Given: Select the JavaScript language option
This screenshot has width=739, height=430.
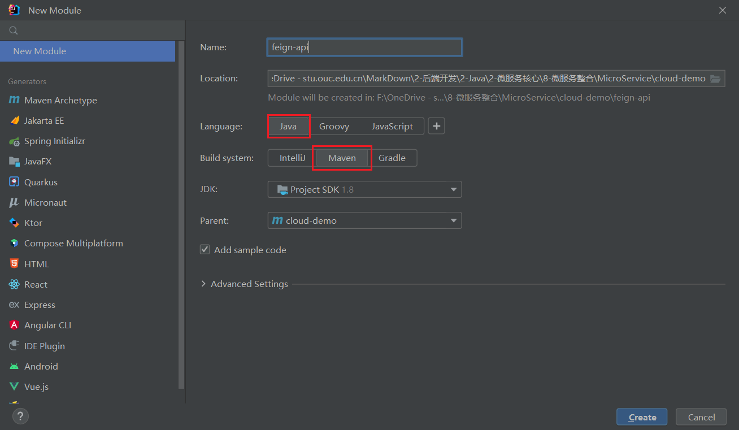Looking at the screenshot, I should pos(392,127).
